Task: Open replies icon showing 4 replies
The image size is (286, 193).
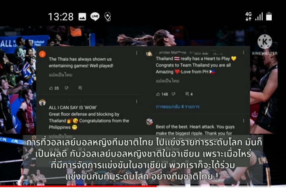Action: [189, 94]
